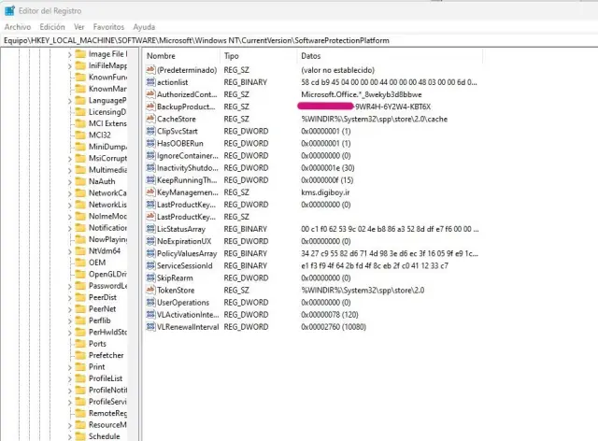This screenshot has width=598, height=441.
Task: Click the Datos column header
Action: [x=310, y=56]
